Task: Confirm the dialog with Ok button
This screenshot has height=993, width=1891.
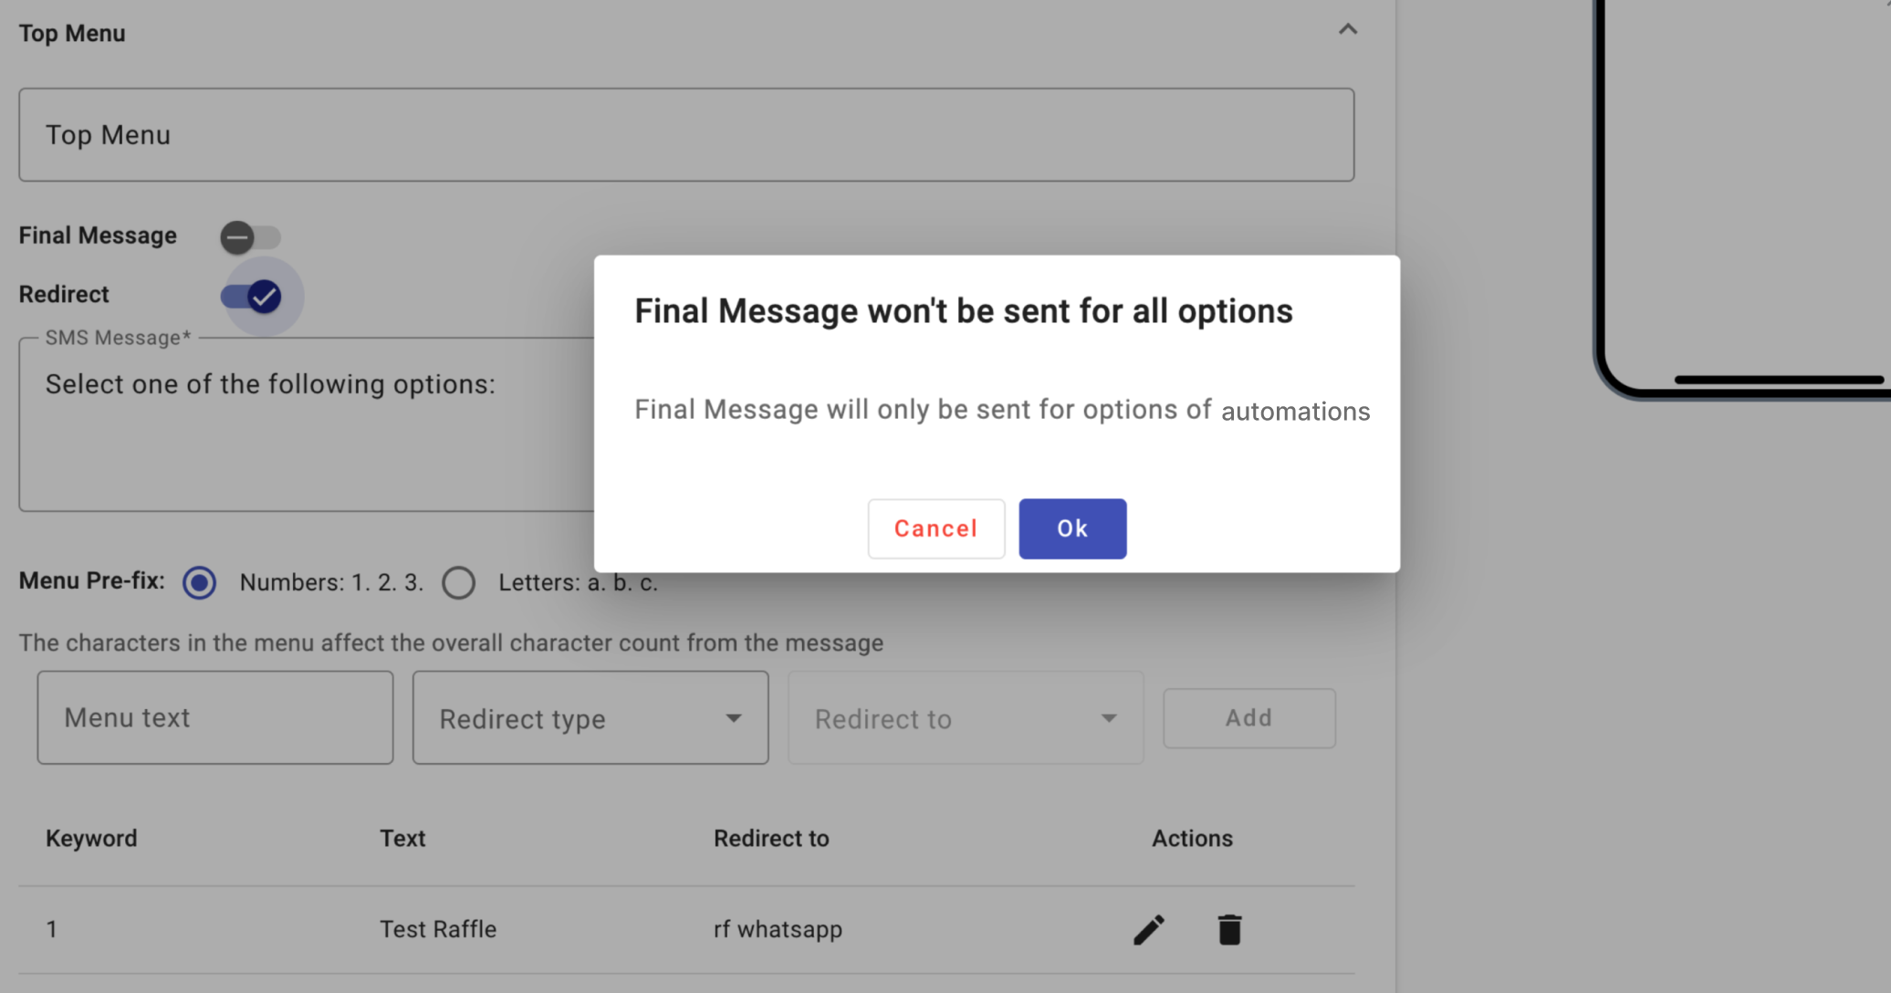Action: 1072,528
